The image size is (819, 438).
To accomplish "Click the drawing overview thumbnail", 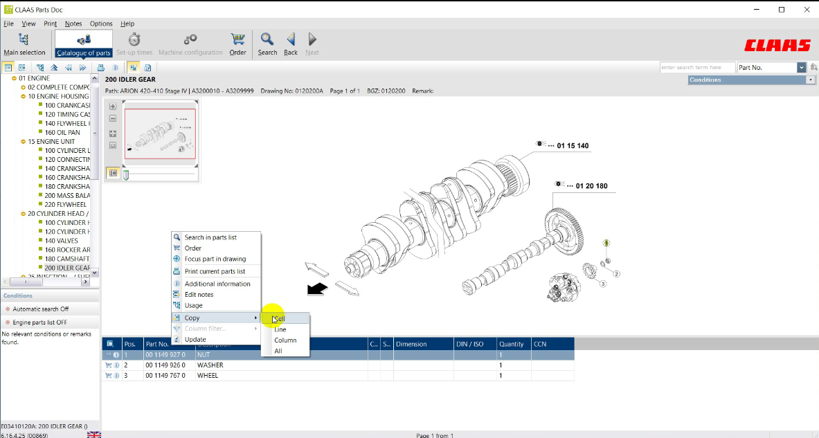I will (161, 134).
